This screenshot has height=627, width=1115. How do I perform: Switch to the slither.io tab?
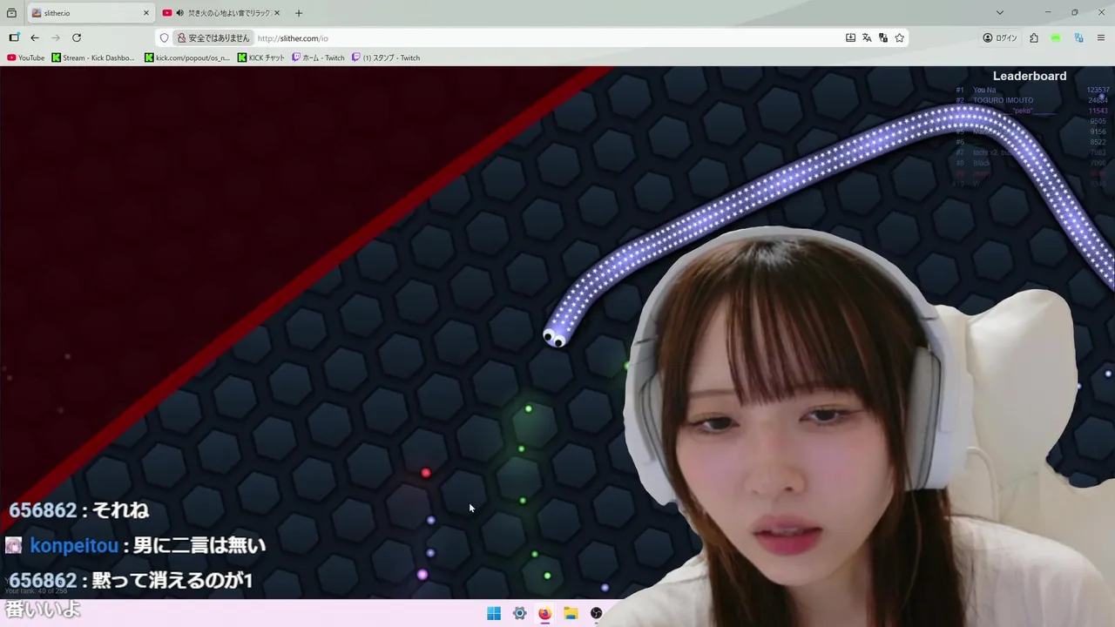[91, 13]
